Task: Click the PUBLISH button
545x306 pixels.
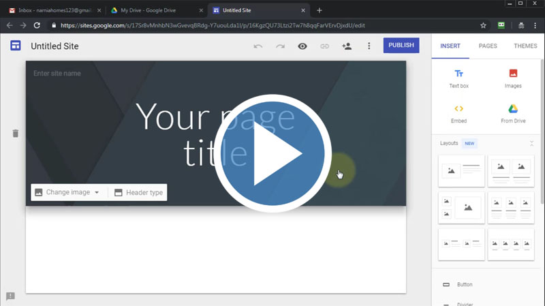Action: [401, 46]
